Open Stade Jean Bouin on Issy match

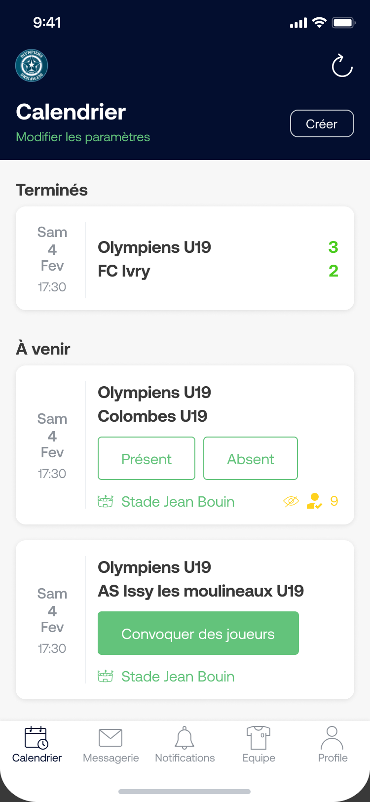tap(178, 677)
